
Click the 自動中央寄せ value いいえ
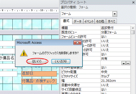tap(115, 85)
